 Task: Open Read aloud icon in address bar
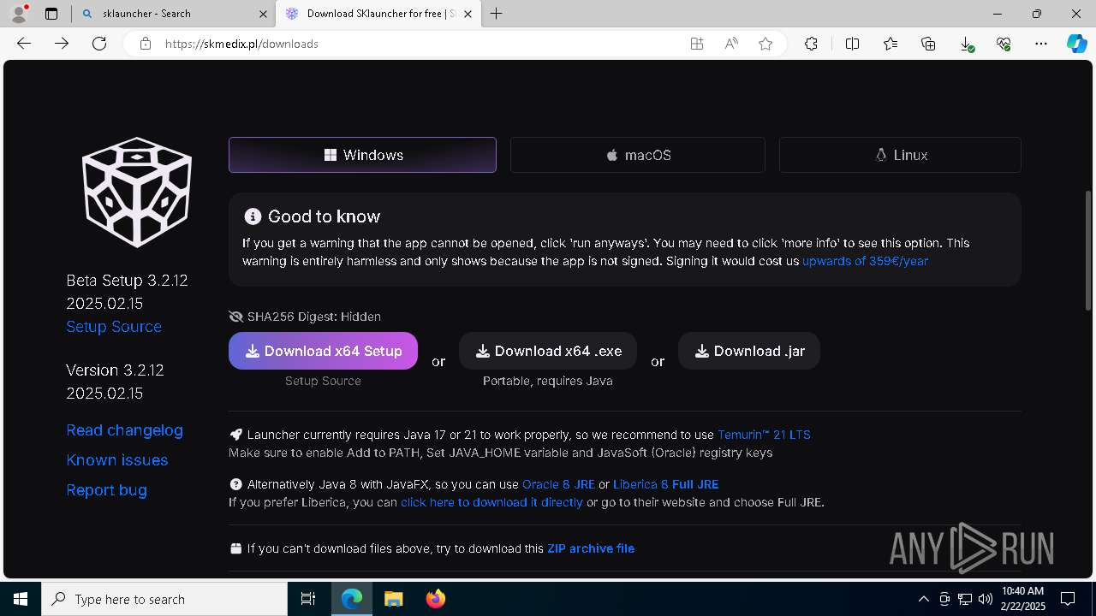pyautogui.click(x=731, y=44)
